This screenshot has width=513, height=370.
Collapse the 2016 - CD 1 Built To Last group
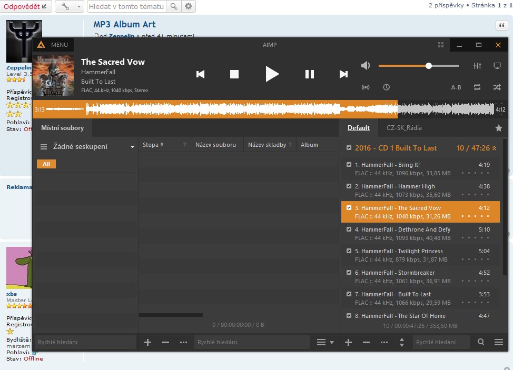click(495, 148)
